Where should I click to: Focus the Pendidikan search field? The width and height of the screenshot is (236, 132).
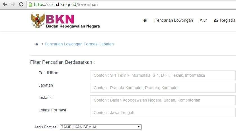tap(163, 75)
